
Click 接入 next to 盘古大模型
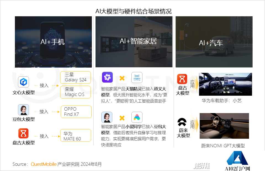[44, 136]
